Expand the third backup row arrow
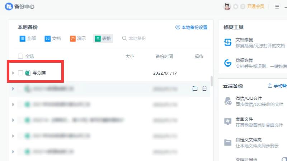The width and height of the screenshot is (287, 161). [13, 104]
